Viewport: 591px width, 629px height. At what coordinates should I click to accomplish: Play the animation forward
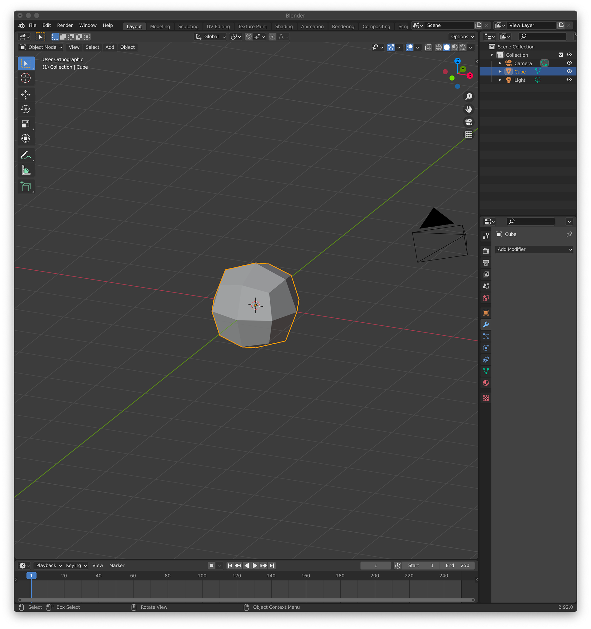[255, 565]
